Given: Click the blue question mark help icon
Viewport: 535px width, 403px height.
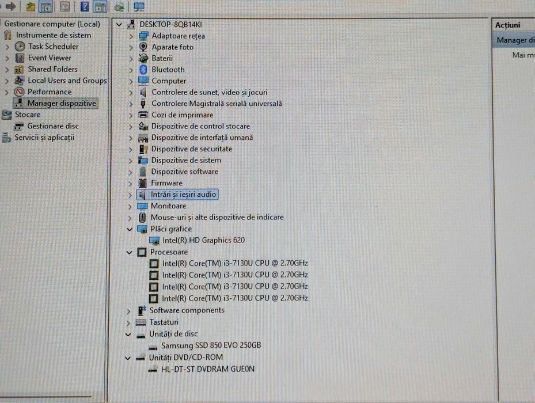Looking at the screenshot, I should point(84,6).
